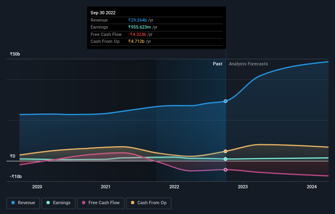335x214 pixels.
Task: Click the 2024 x-axis label
Action: coord(312,187)
